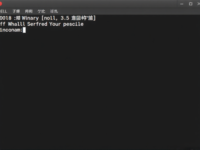Screen dimensions: 200x150
Task: Select the word Winary in the first output line
Action: coord(30,18)
